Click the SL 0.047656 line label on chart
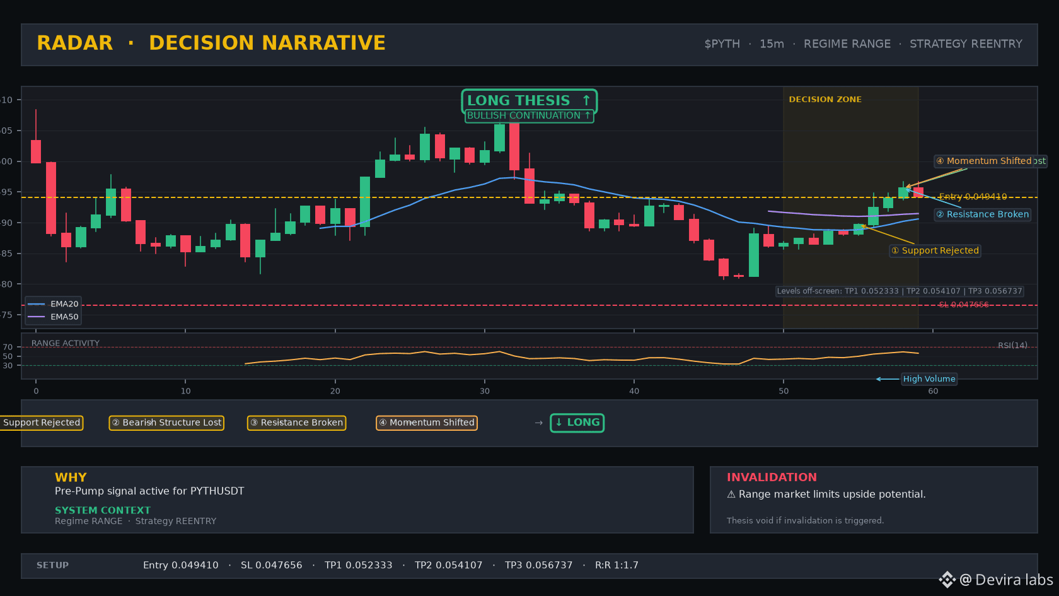This screenshot has height=596, width=1059. 963,305
